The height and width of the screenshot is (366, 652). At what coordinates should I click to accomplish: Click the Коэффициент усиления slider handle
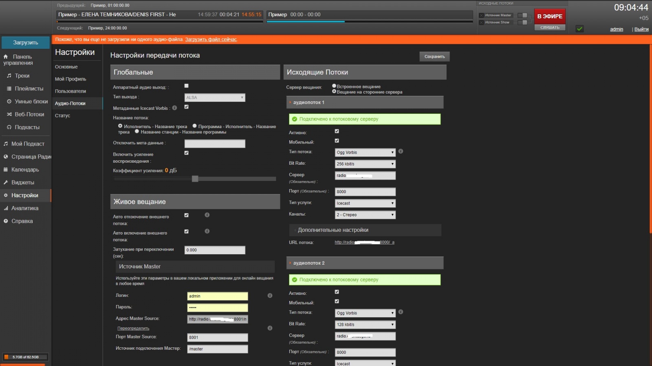(x=195, y=179)
